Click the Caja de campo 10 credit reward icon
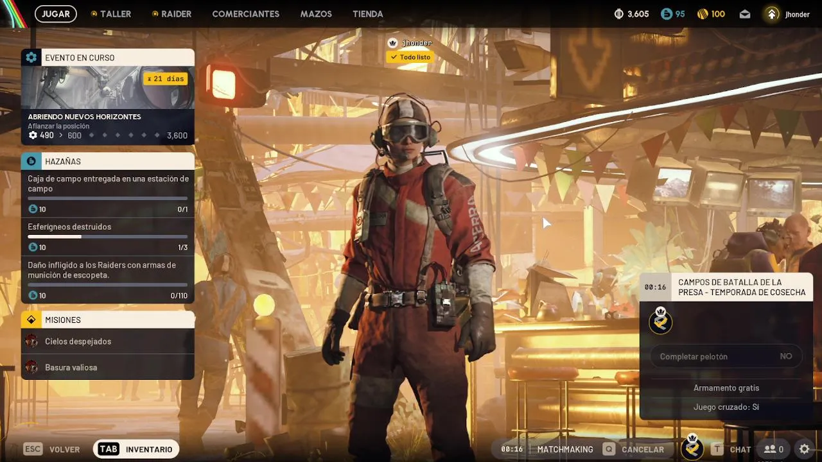This screenshot has height=462, width=822. [x=33, y=209]
